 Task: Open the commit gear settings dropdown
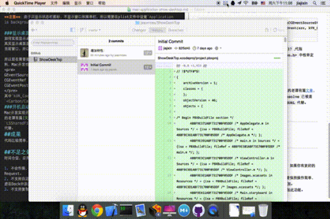pos(218,48)
